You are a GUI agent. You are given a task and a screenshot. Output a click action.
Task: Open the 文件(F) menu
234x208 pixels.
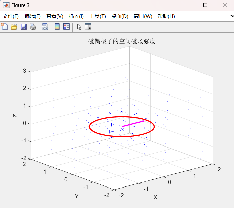coord(11,16)
